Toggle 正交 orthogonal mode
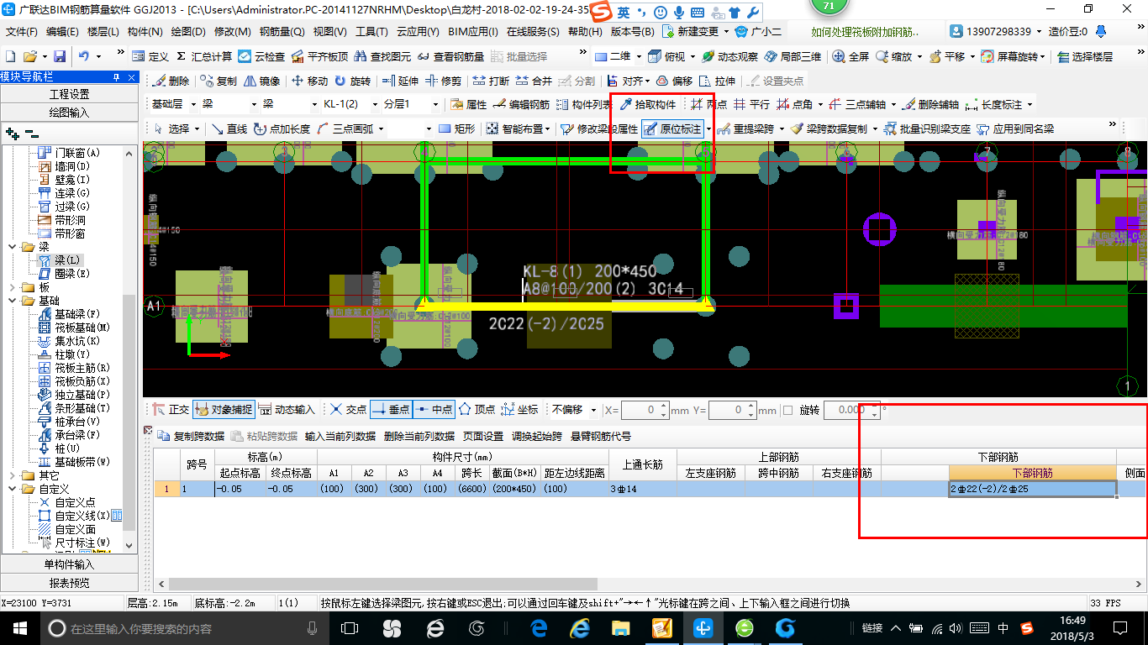 (x=171, y=410)
